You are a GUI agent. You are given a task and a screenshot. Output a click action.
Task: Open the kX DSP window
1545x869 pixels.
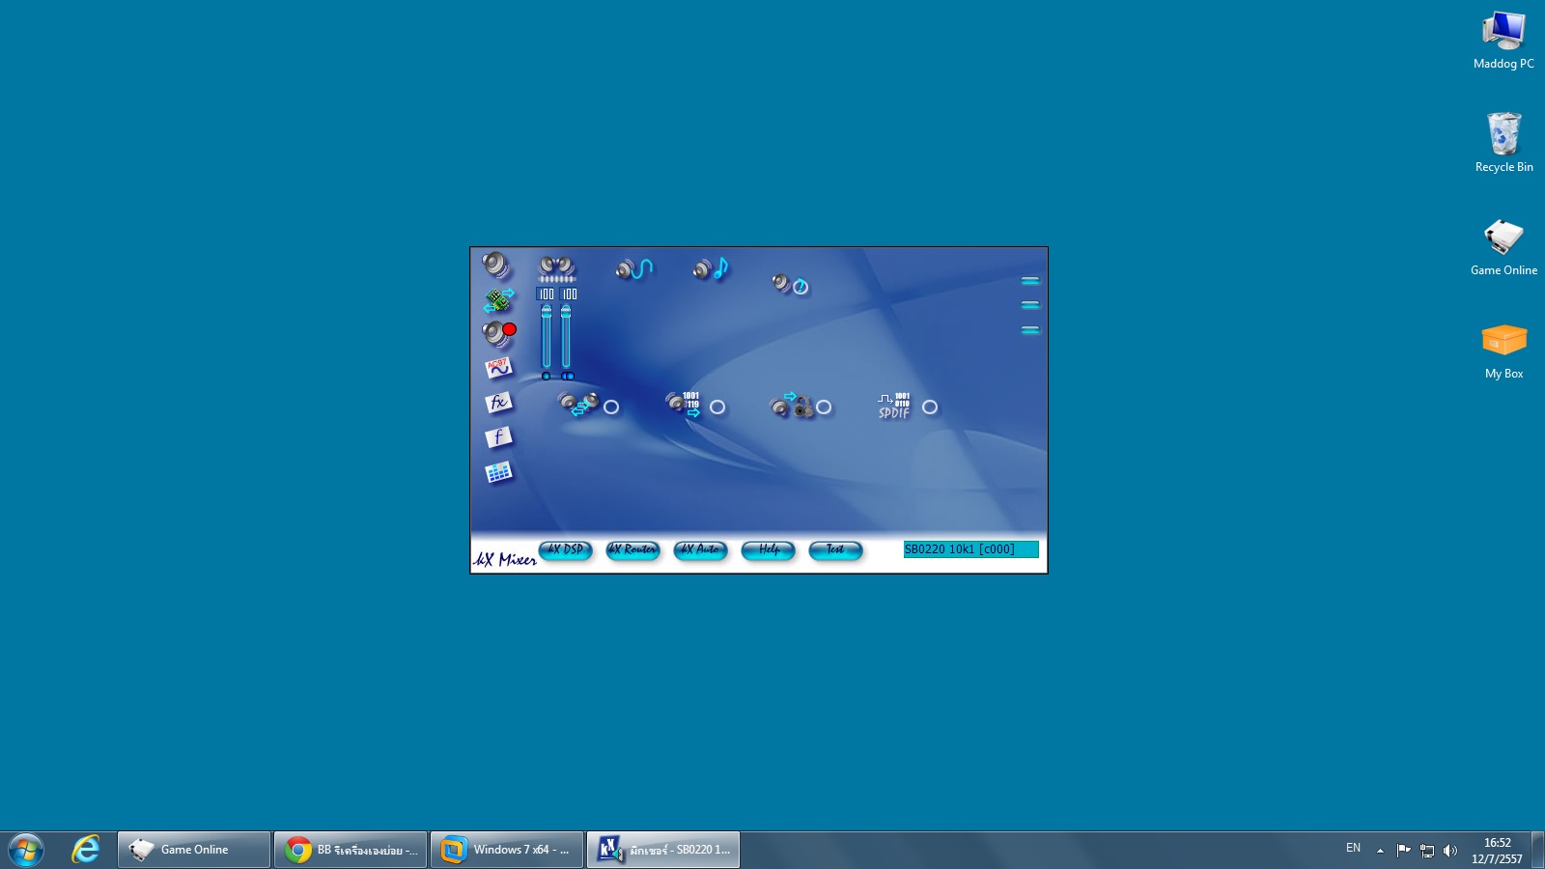(x=566, y=550)
